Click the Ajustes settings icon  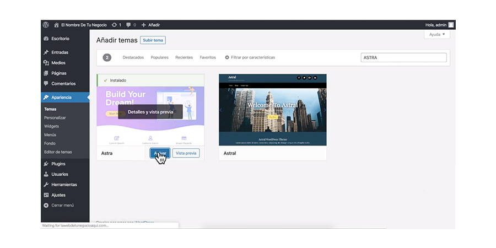[x=46, y=195]
